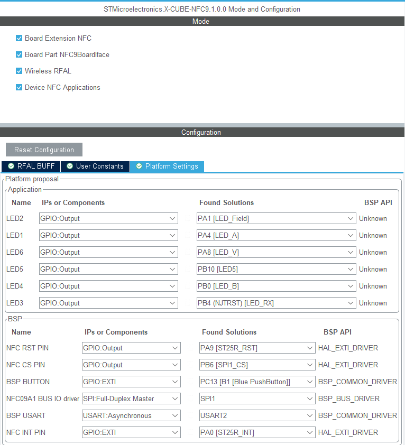Expand the PB0 [LED_B] solution dropdown

point(277,286)
